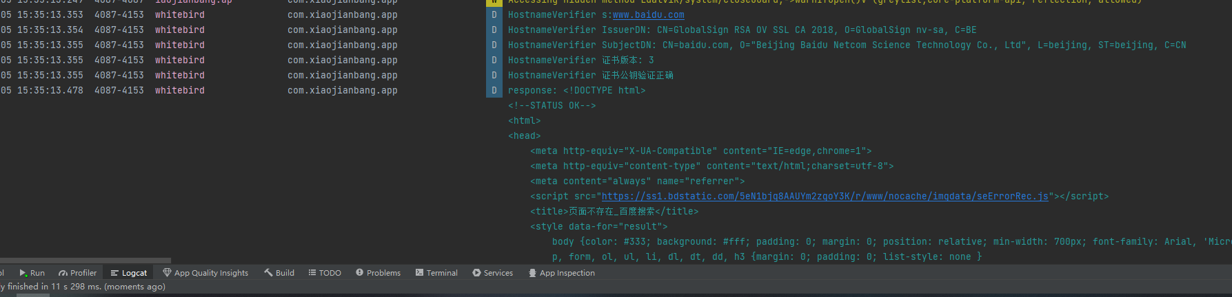Viewport: 1232px width, 297px height.
Task: Select the SubjectDN CN=baidu.com log line
Action: click(847, 45)
